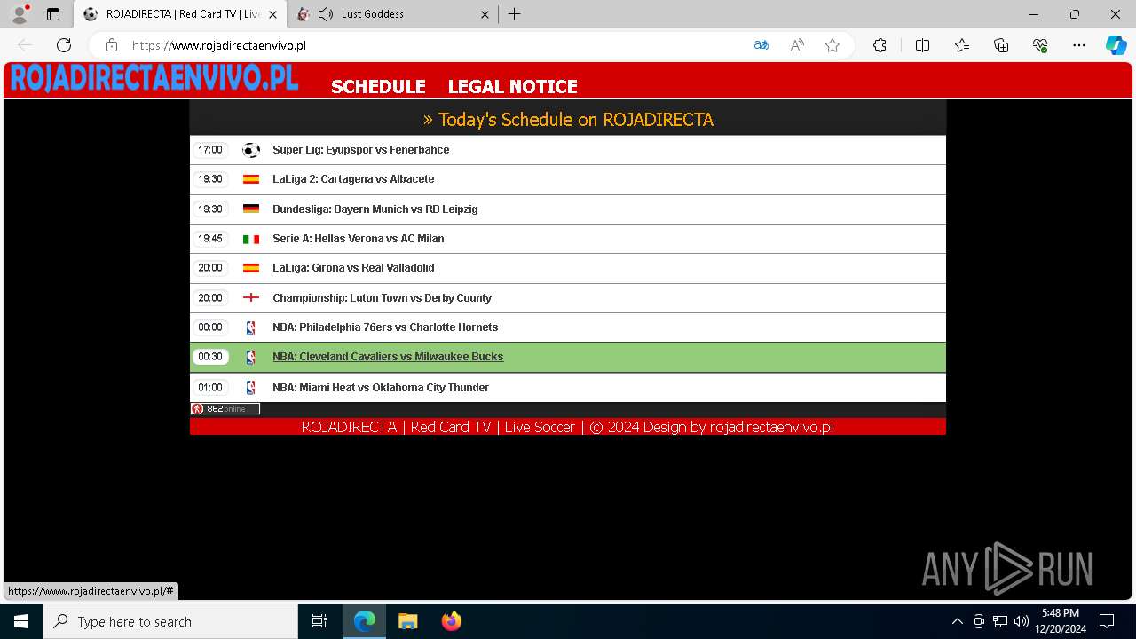The width and height of the screenshot is (1136, 639).
Task: Click the Microsoft Edge taskbar icon
Action: coord(365,621)
